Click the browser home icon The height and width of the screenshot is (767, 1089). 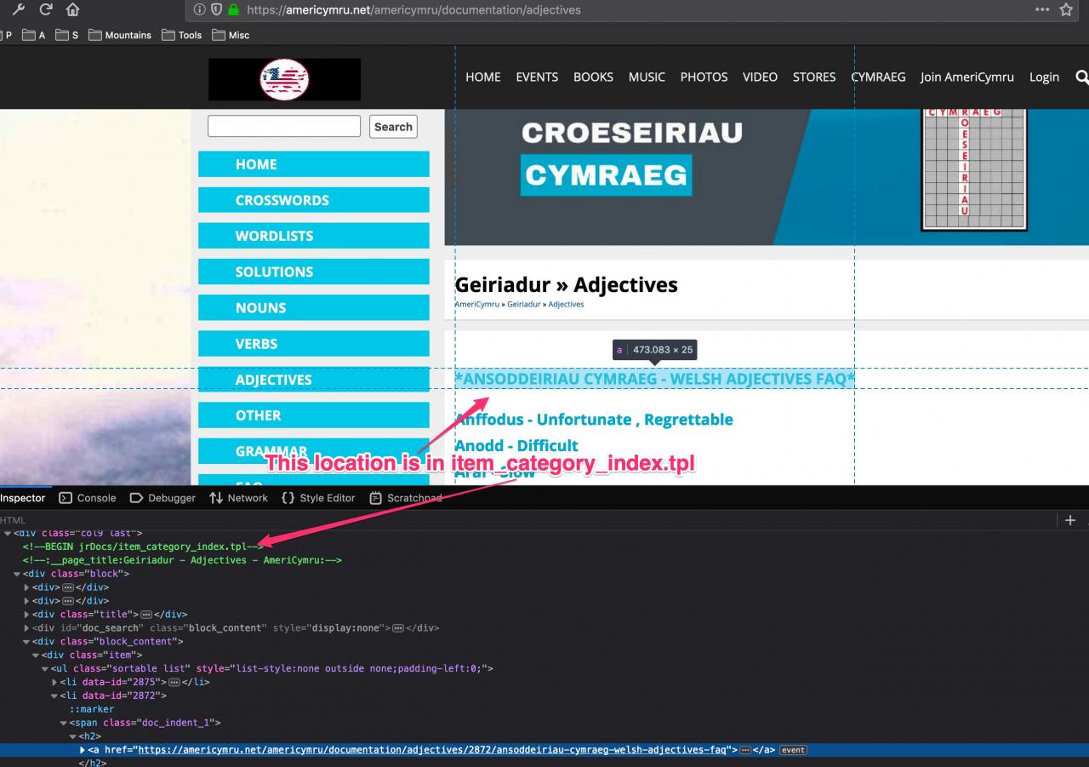tap(73, 10)
